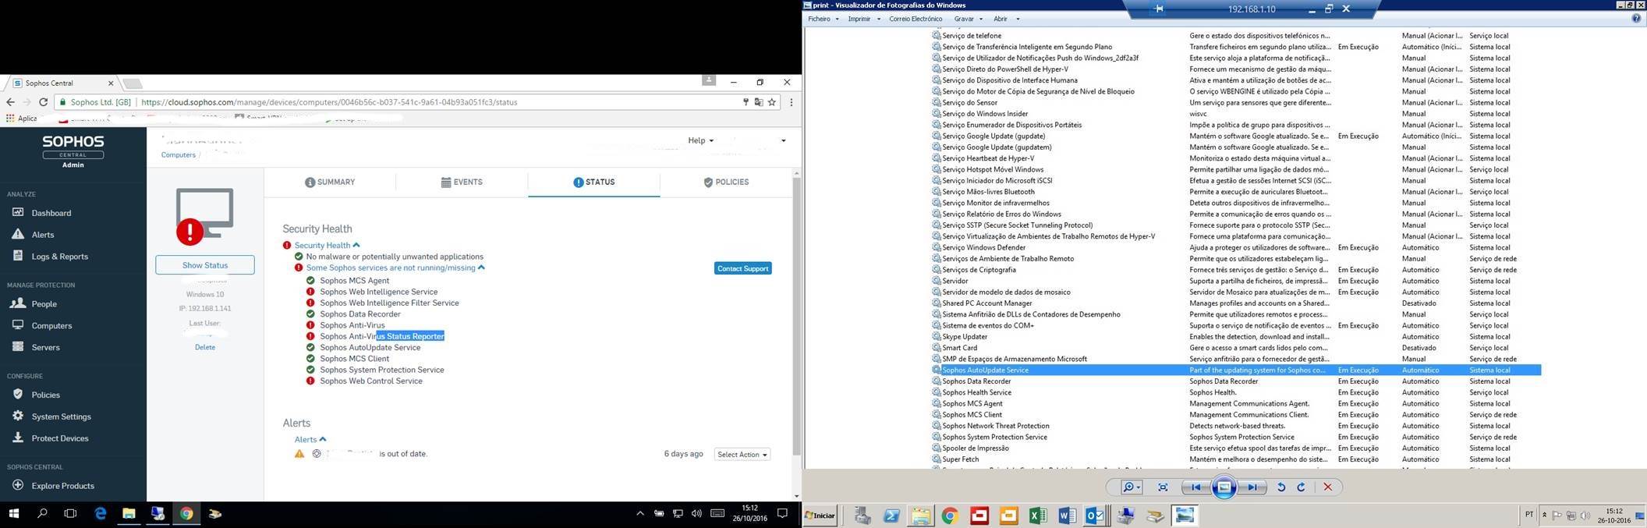
Task: Rotate the photo counterclockwise
Action: (1280, 487)
